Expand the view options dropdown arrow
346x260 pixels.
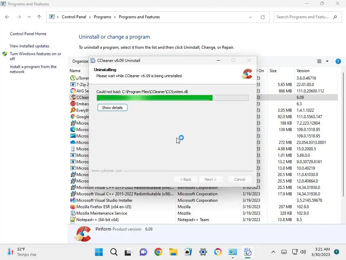327,61
